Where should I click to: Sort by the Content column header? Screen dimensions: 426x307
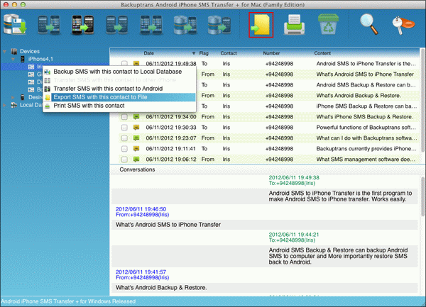(x=322, y=53)
